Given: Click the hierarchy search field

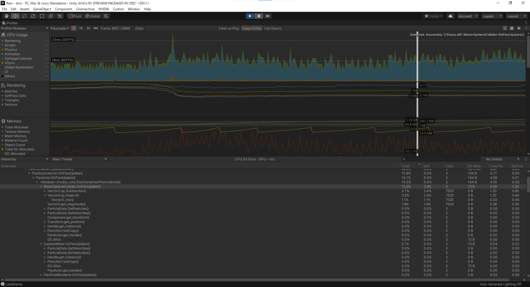Looking at the screenshot, I should [441, 159].
